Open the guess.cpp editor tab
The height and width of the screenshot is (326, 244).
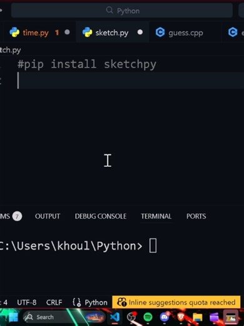point(186,33)
